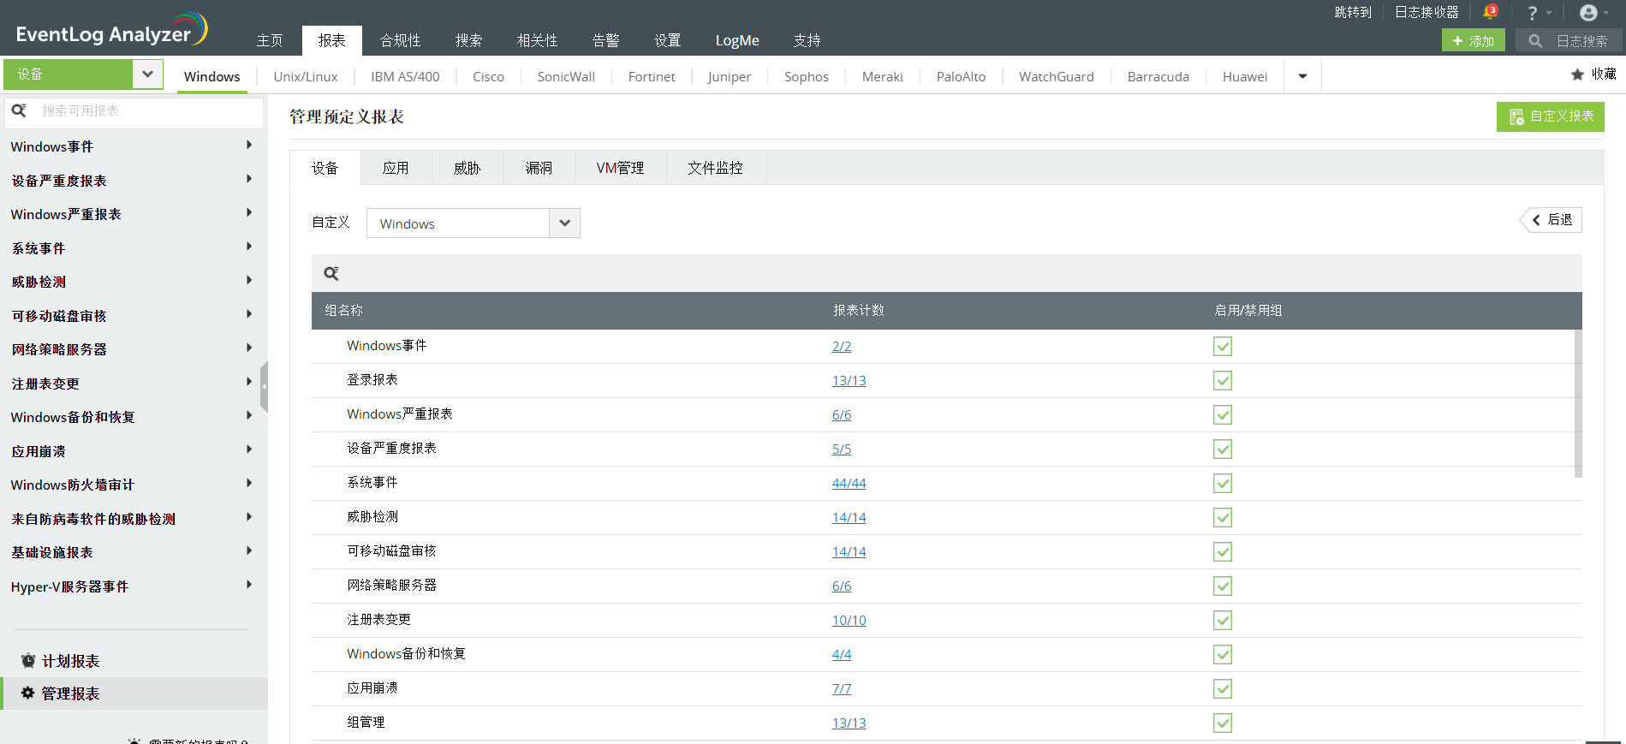The image size is (1626, 744).
Task: Click the custom report icon on green button
Action: (x=1516, y=116)
